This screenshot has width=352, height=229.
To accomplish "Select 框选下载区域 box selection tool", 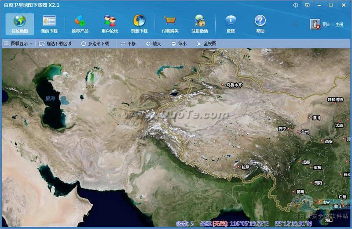I will click(55, 44).
